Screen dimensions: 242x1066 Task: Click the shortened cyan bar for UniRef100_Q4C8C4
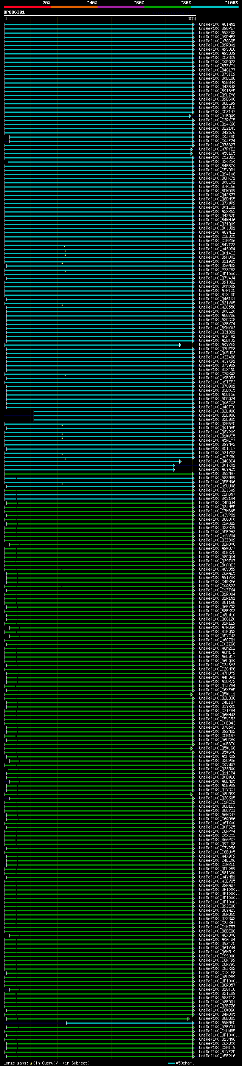(x=93, y=461)
